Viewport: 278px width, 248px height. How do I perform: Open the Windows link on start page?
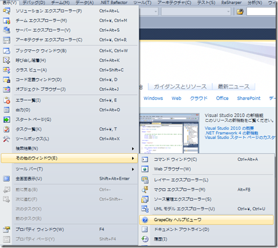(153, 98)
